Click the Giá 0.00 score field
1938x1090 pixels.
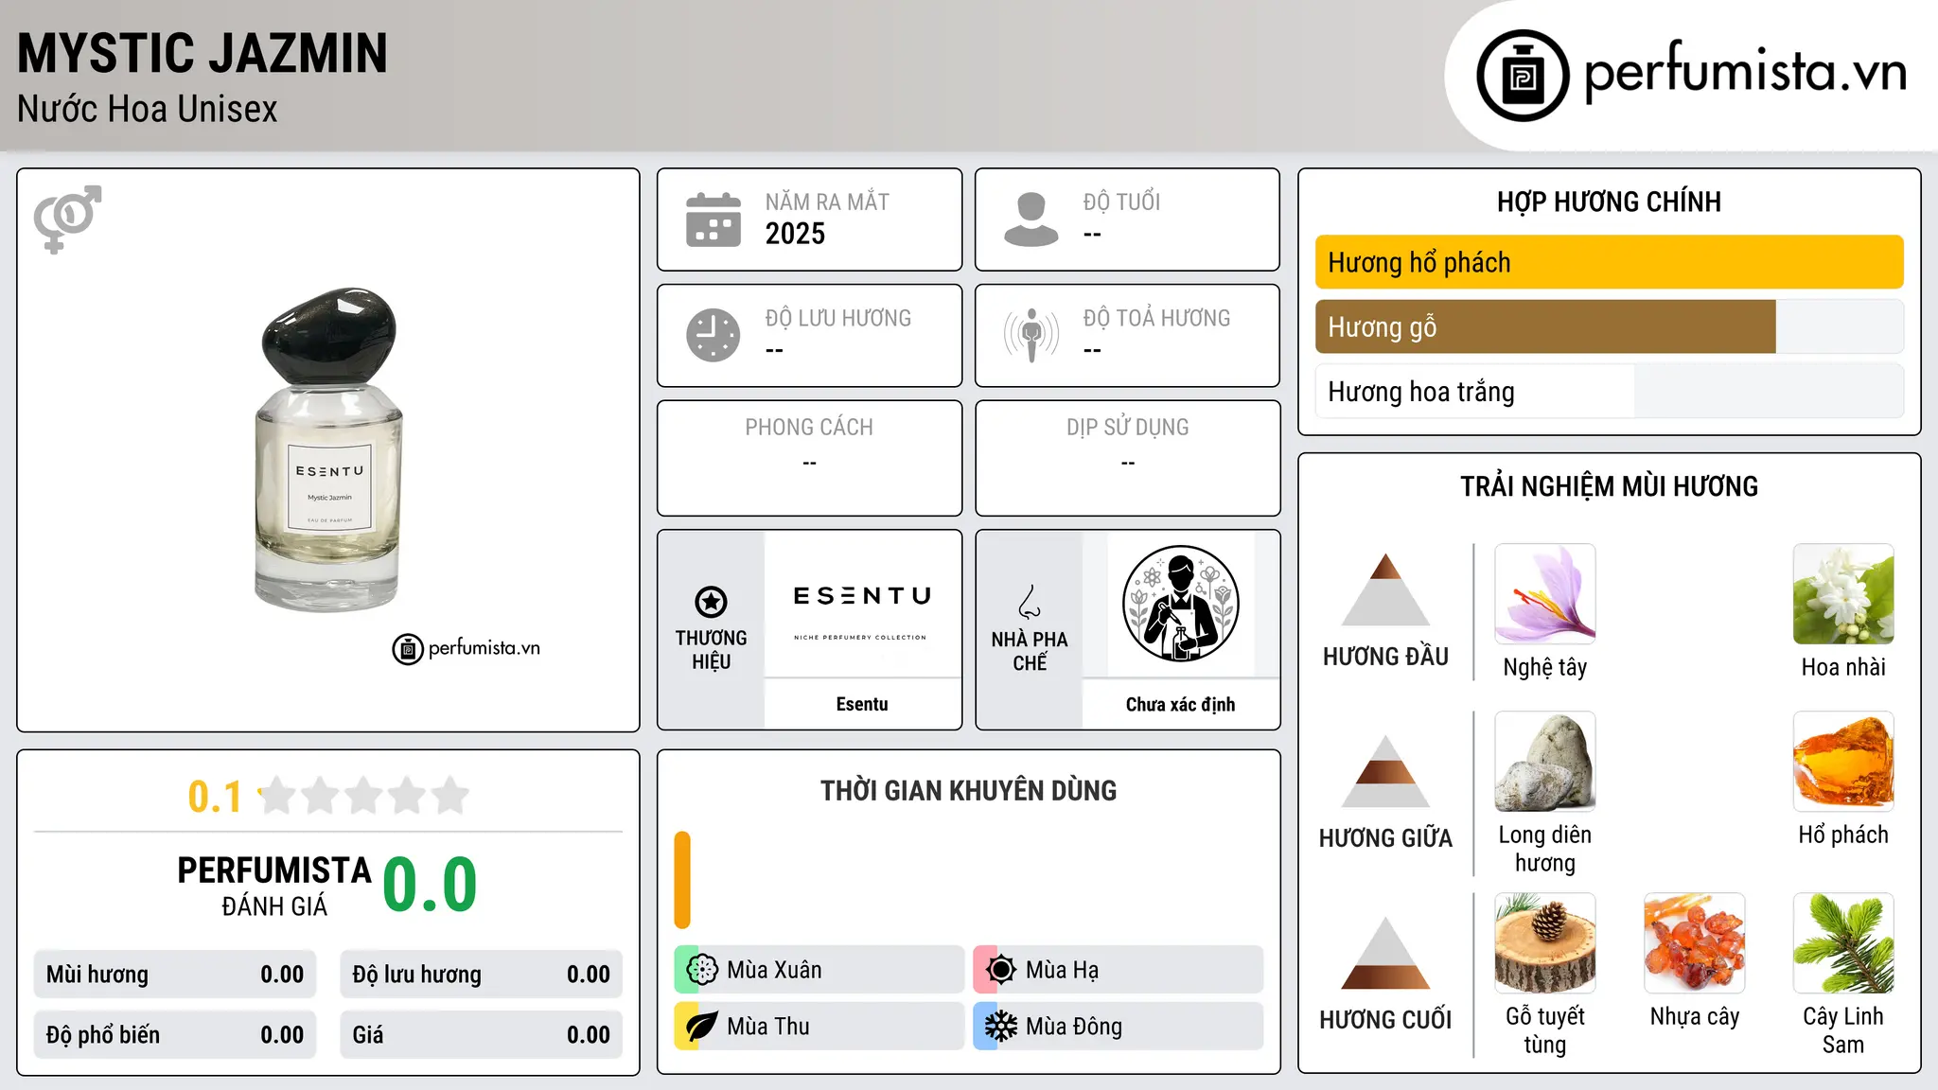pos(481,1035)
